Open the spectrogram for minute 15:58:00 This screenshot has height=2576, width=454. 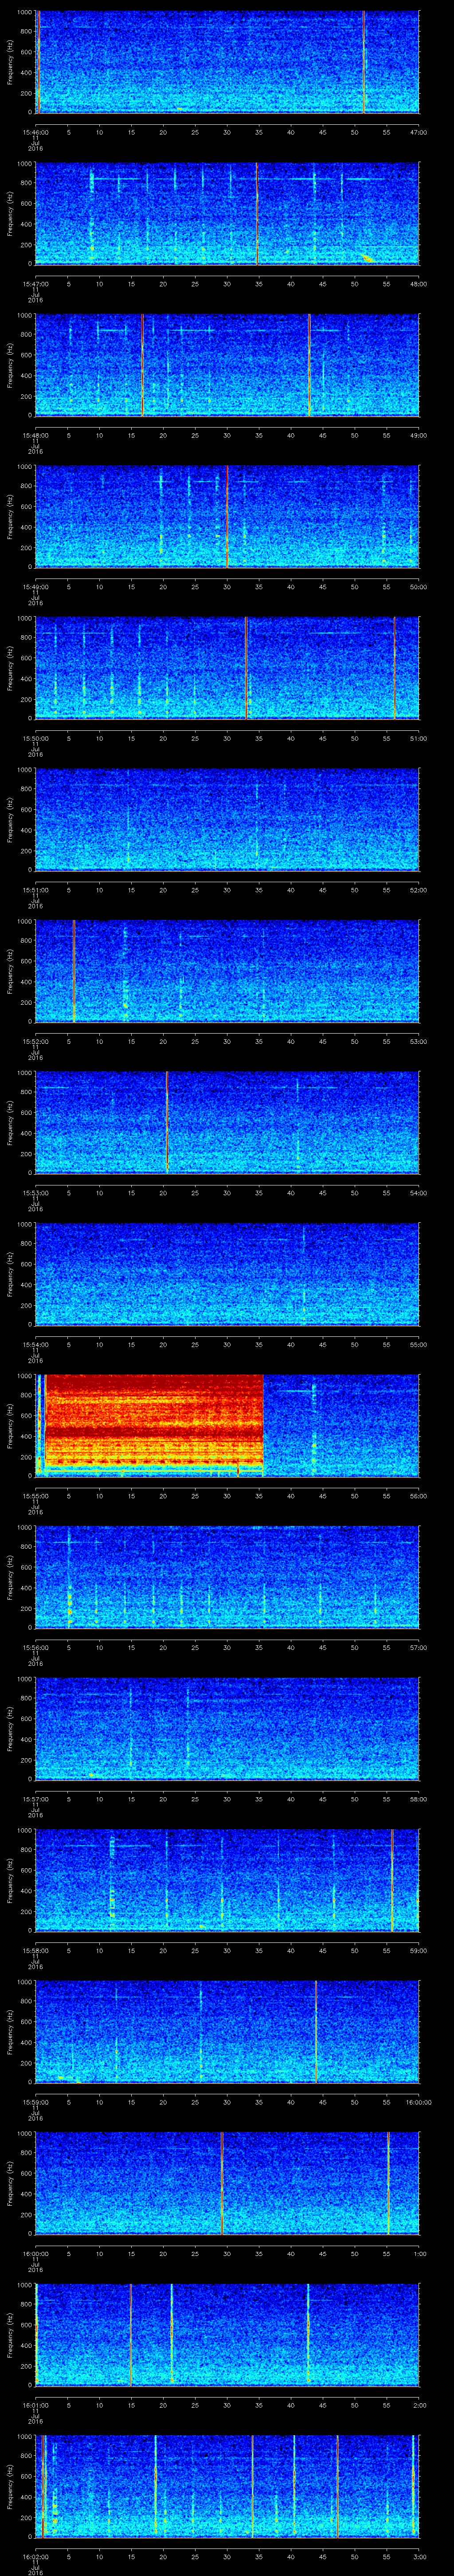pyautogui.click(x=227, y=1880)
